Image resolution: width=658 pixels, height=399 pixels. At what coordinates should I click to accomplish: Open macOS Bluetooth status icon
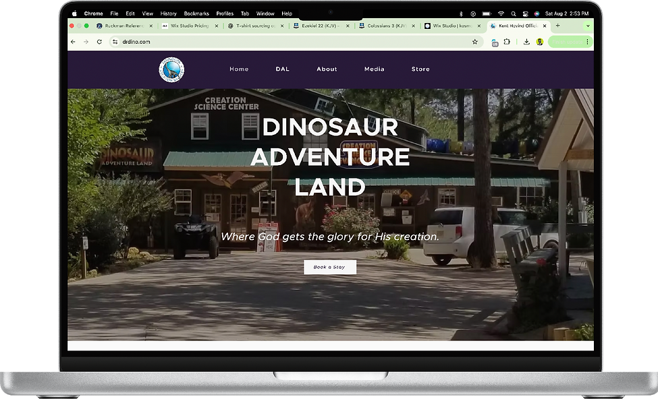[461, 13]
